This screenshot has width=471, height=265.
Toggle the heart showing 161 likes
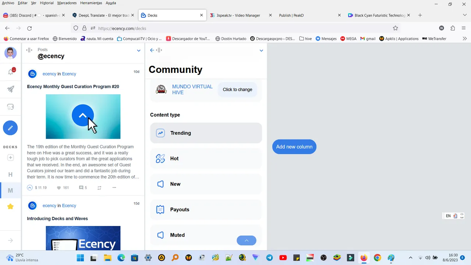click(59, 188)
